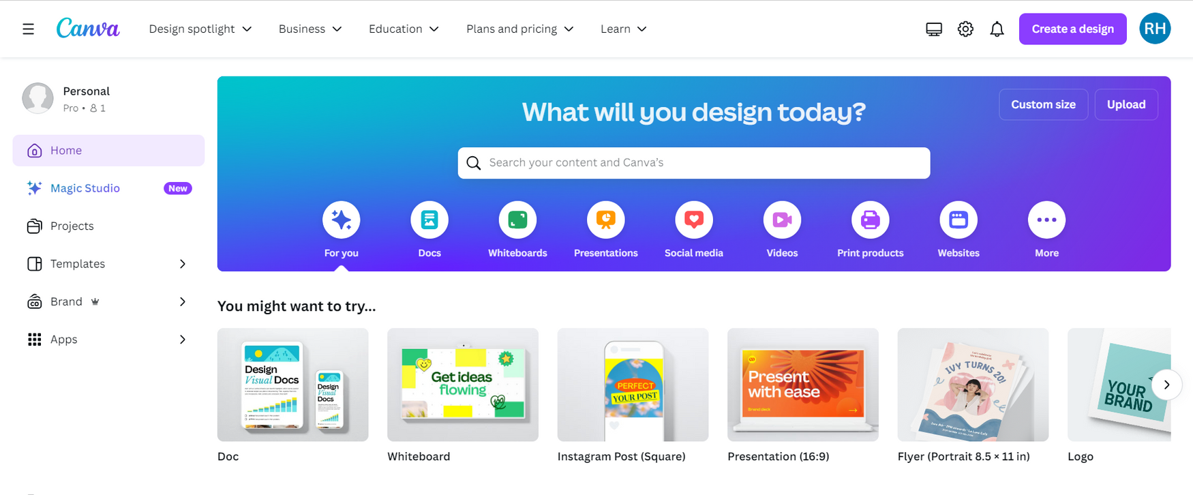Select the Social media heart icon

click(x=694, y=220)
